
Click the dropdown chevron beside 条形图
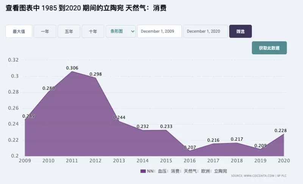pyautogui.click(x=133, y=31)
